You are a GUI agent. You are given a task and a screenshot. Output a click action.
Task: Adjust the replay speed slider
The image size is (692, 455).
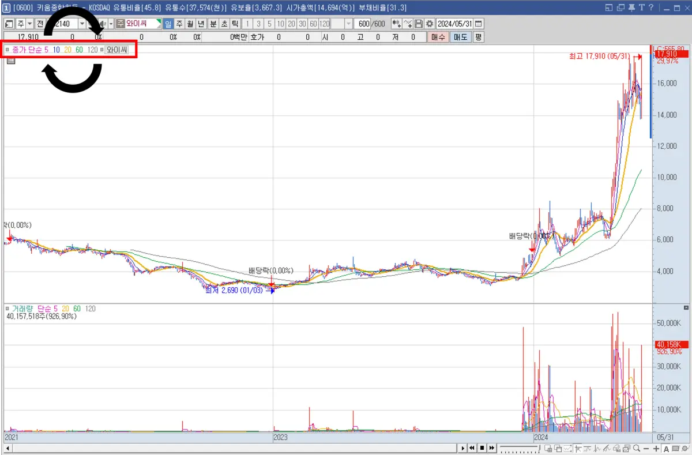520,448
